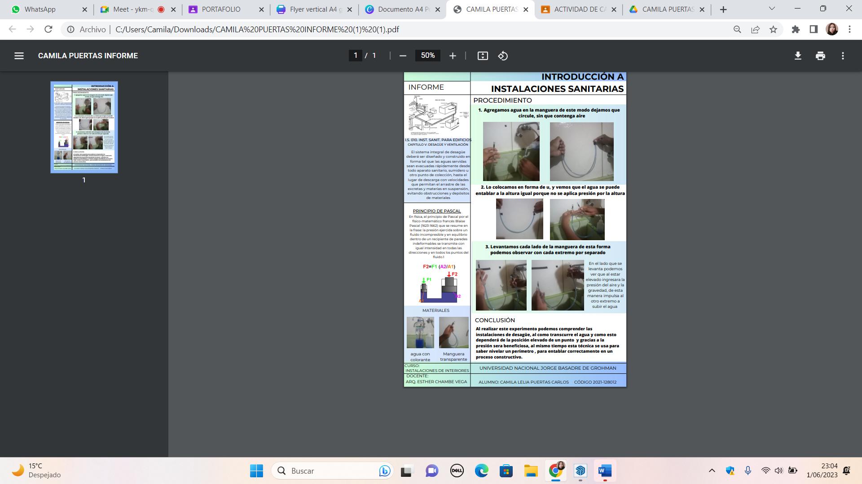Open Microsoft Word from the taskbar
The width and height of the screenshot is (862, 484).
(605, 471)
